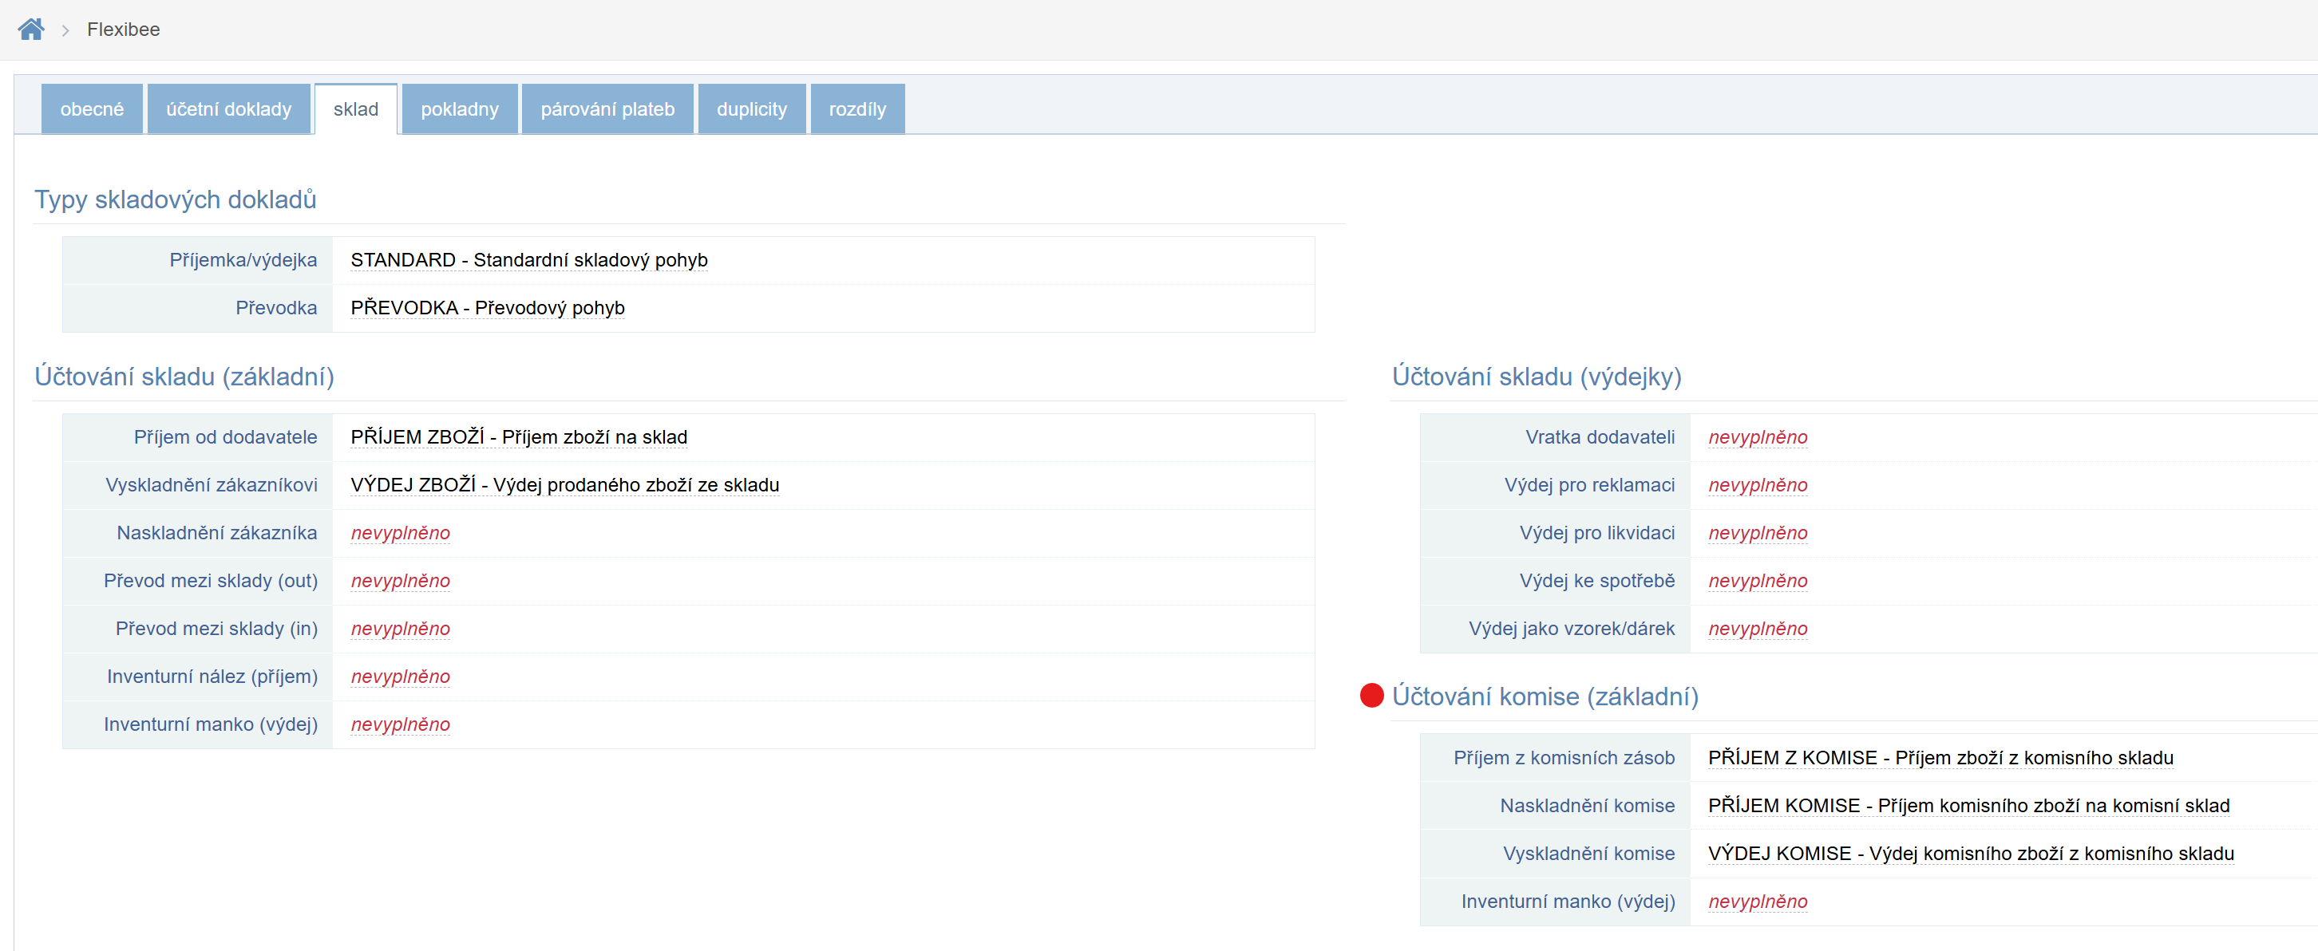
Task: Open the párování plateb tab
Action: pyautogui.click(x=607, y=109)
